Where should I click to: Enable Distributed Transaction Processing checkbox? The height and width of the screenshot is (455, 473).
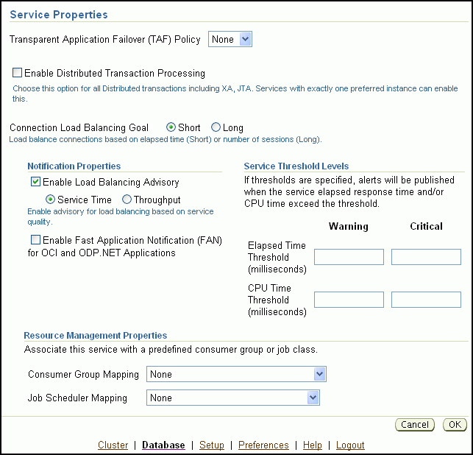click(18, 73)
